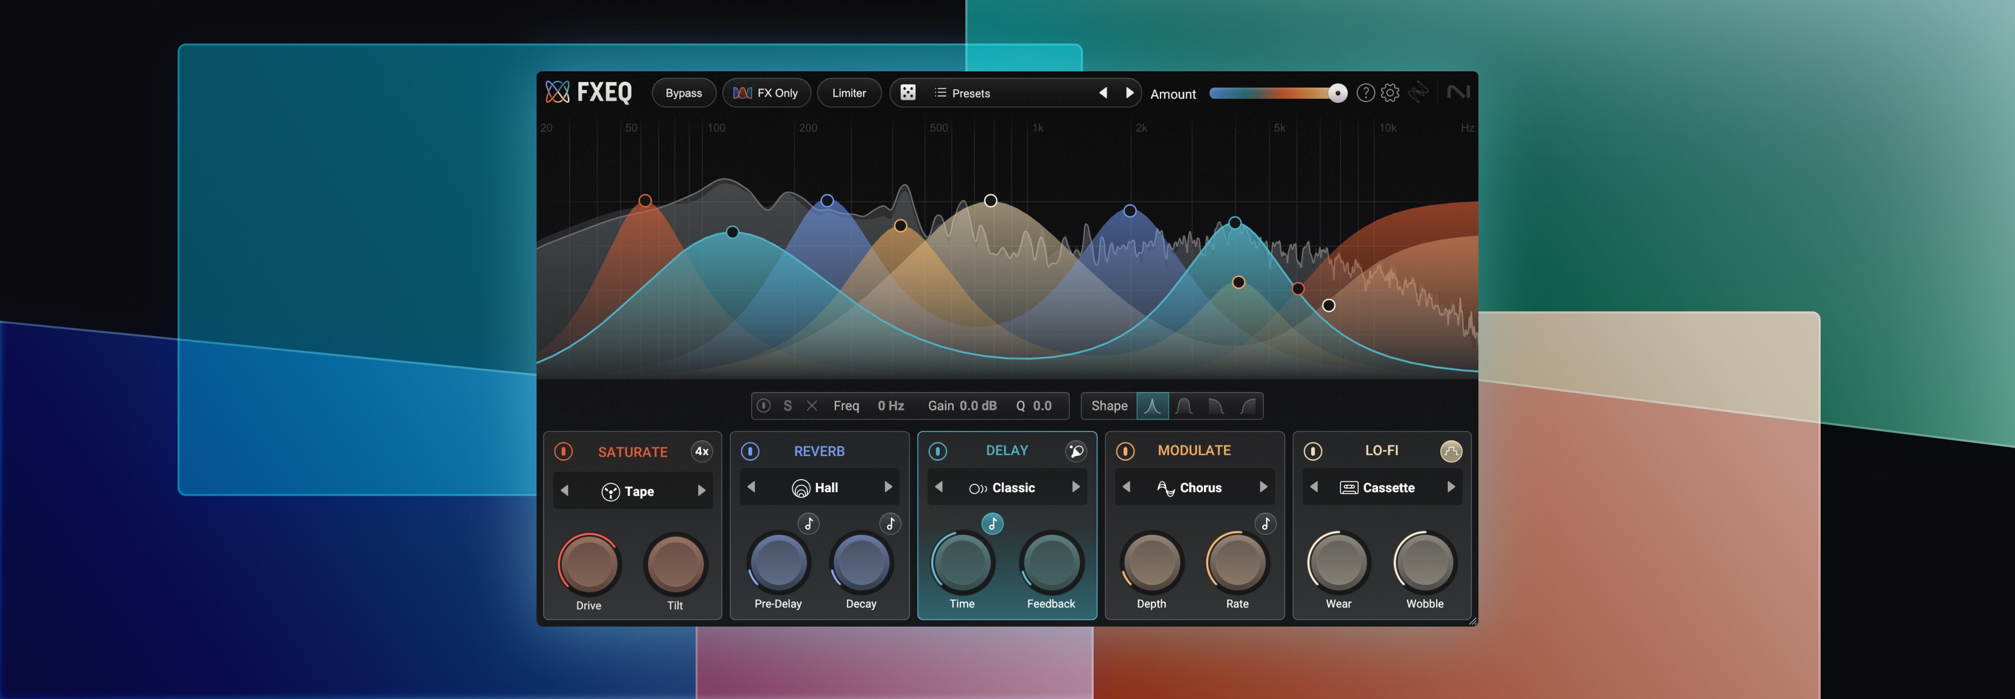
Task: Click the band solo S icon
Action: [x=788, y=406]
